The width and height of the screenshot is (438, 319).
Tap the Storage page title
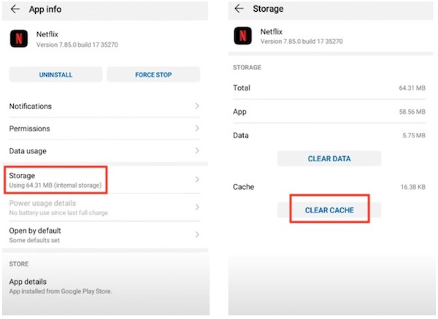(268, 9)
